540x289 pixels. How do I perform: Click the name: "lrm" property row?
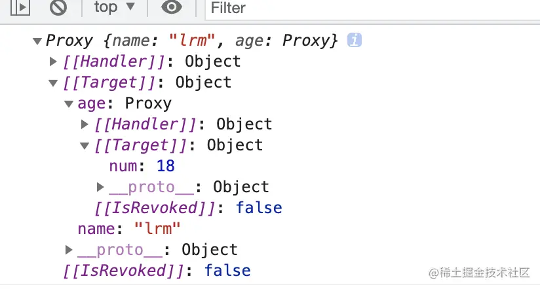(x=128, y=229)
